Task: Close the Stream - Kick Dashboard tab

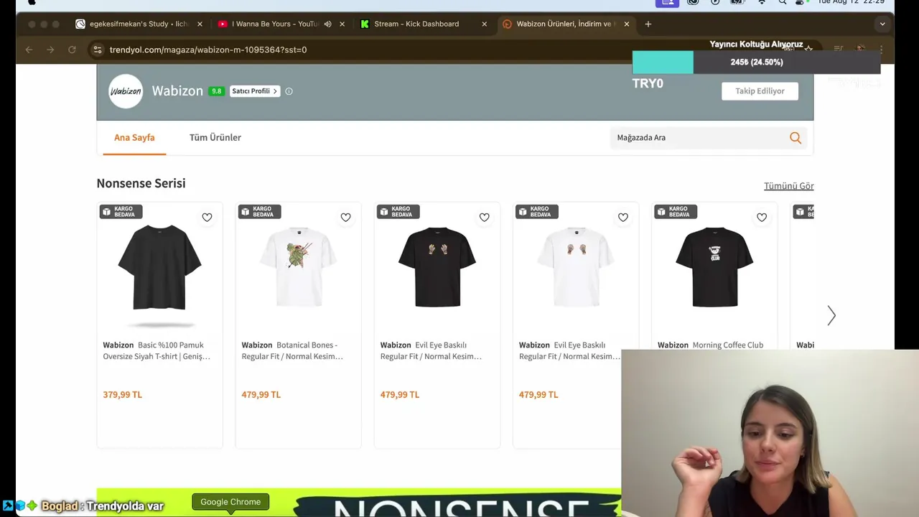Action: pos(484,24)
